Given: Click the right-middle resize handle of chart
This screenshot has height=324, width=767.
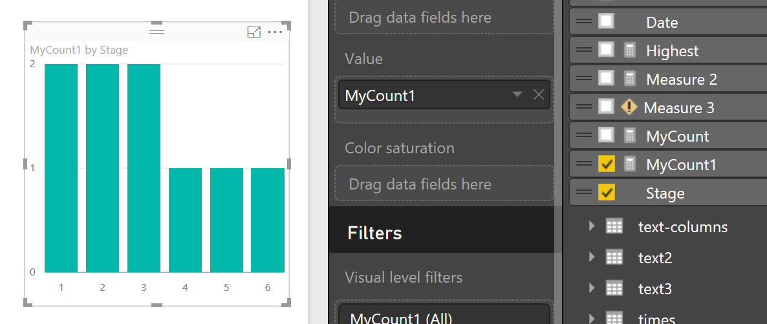Looking at the screenshot, I should (289, 164).
